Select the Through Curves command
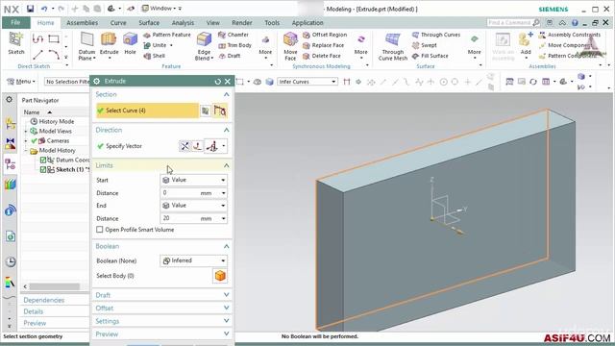Image resolution: width=615 pixels, height=346 pixels. pos(436,35)
